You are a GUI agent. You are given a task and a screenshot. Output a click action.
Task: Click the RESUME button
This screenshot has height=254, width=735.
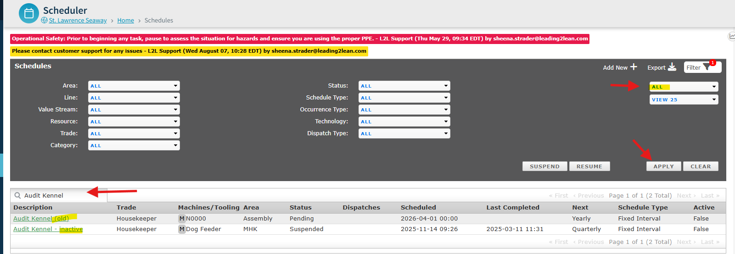(x=589, y=166)
